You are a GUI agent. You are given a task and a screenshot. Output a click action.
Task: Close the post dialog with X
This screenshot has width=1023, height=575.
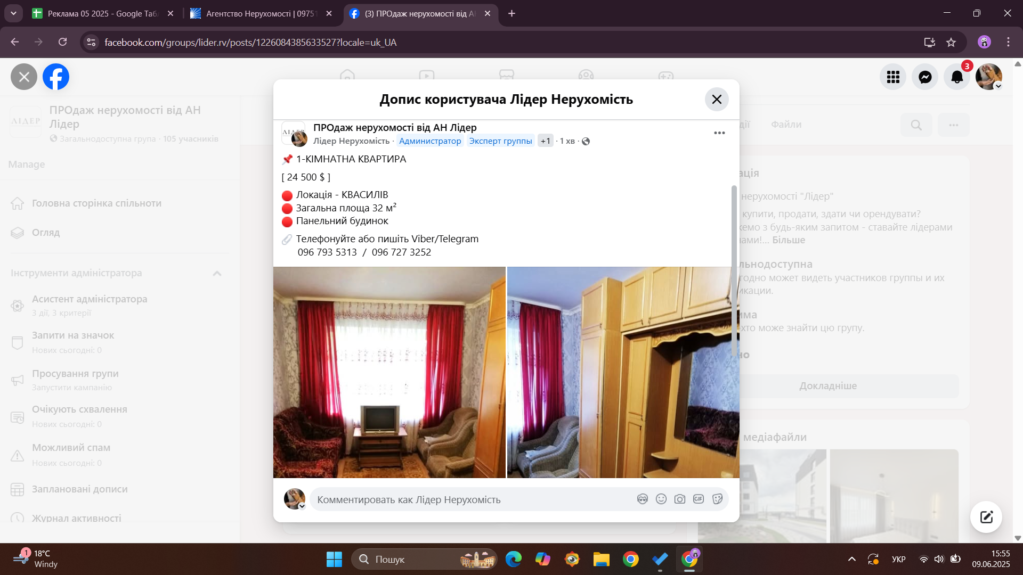(x=717, y=100)
